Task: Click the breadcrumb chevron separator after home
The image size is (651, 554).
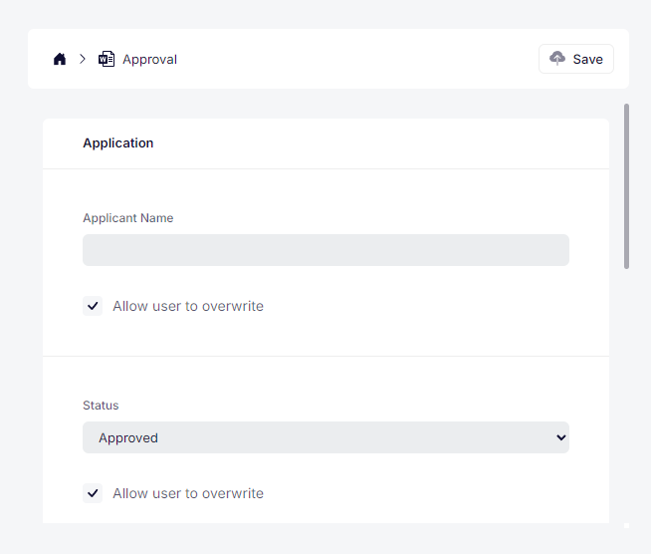Action: click(83, 59)
